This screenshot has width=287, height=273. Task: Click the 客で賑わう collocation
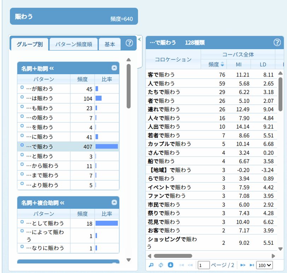[161, 75]
